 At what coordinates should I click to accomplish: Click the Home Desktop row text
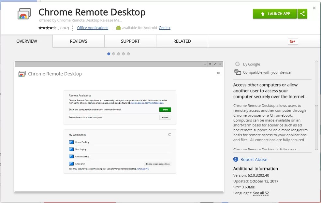pos(82,142)
